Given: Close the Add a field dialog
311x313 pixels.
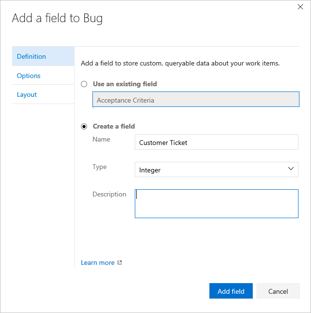Looking at the screenshot, I should 300,7.
